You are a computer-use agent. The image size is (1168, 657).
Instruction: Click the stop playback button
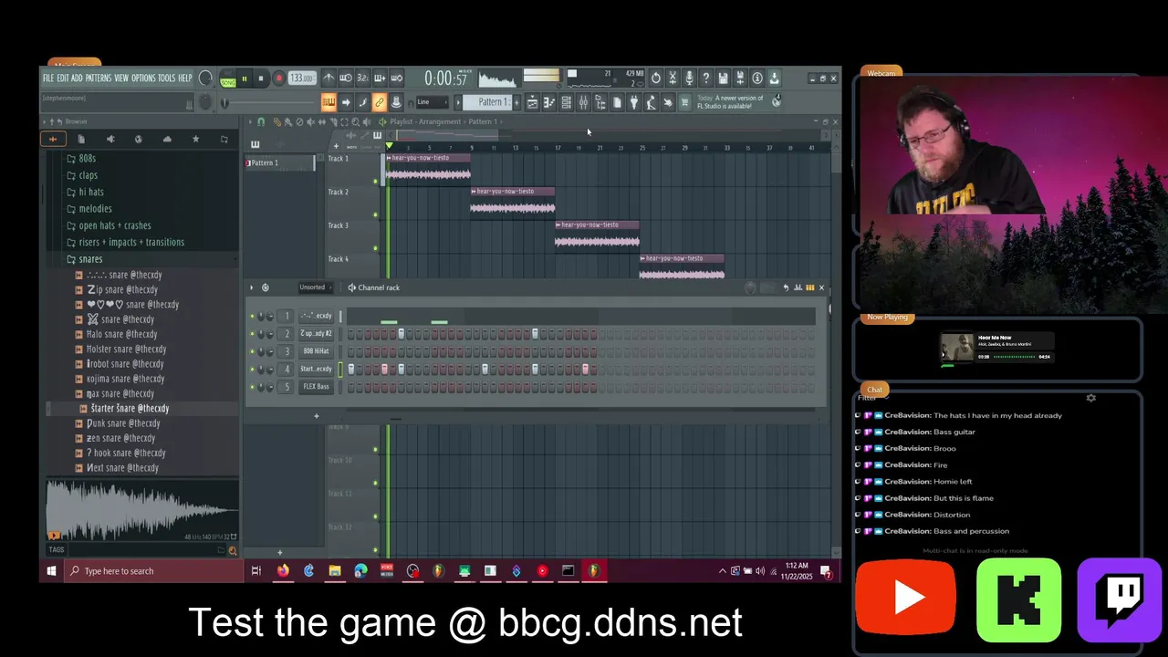coord(261,78)
